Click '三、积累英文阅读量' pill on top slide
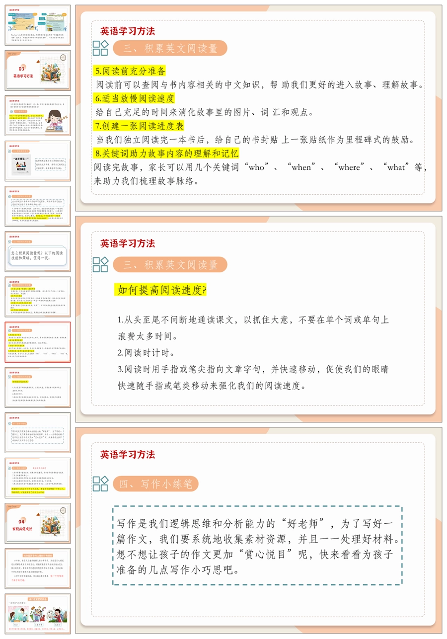This screenshot has height=639, width=447. [x=170, y=48]
